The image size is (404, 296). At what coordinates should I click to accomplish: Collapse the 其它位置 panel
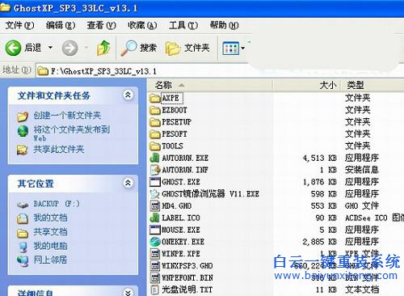click(x=128, y=183)
